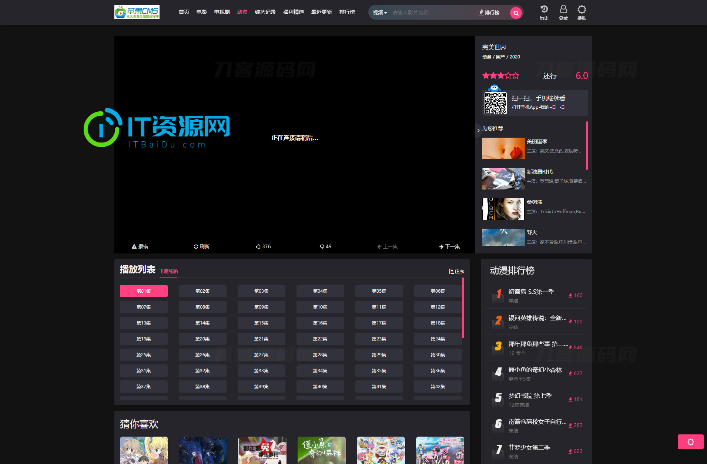The image size is (707, 464).
Task: Click the pink search magnifier button
Action: (x=516, y=13)
